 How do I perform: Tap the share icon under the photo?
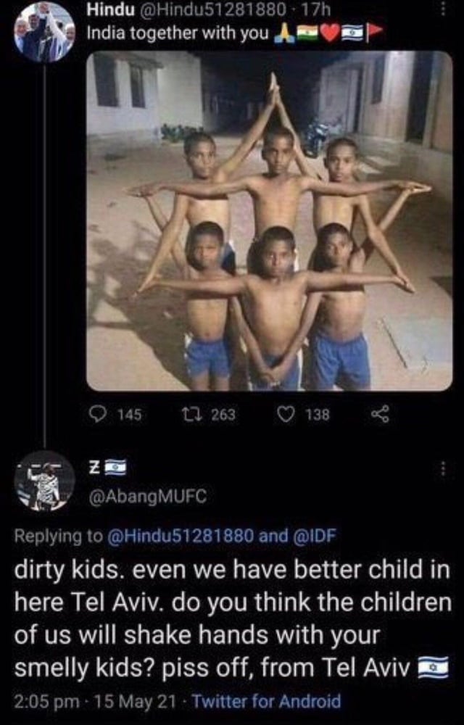(381, 414)
